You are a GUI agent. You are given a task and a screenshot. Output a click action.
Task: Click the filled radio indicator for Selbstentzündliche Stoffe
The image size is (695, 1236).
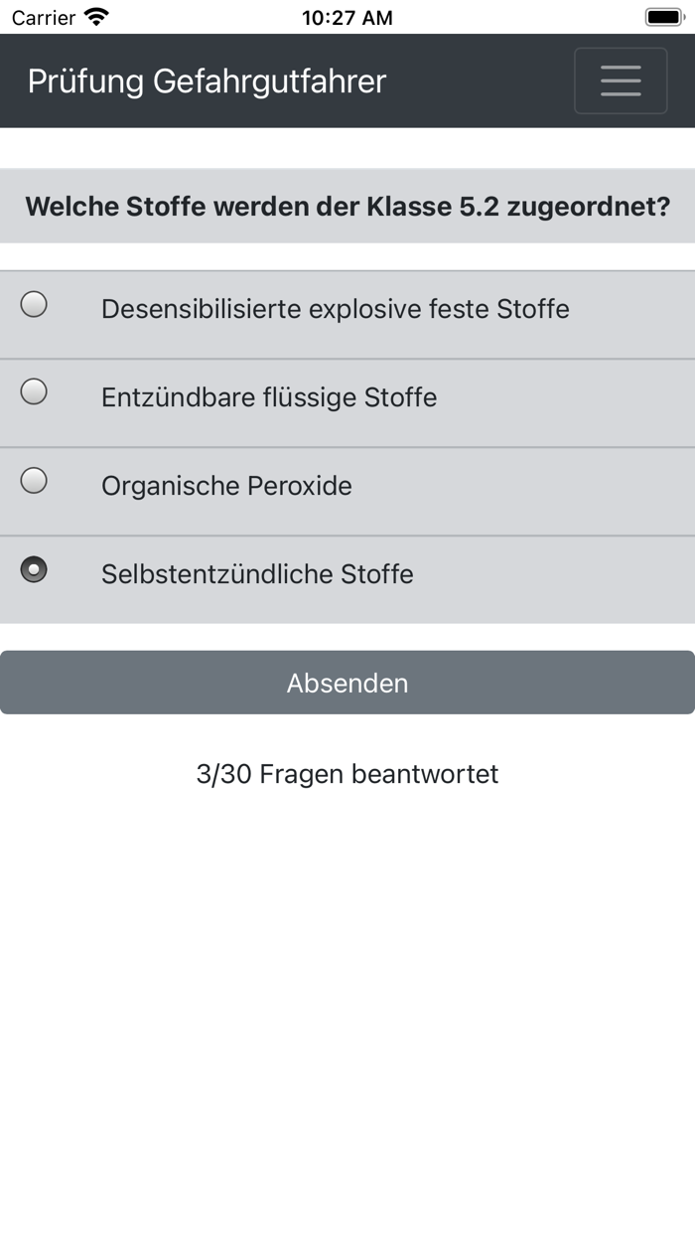point(34,567)
